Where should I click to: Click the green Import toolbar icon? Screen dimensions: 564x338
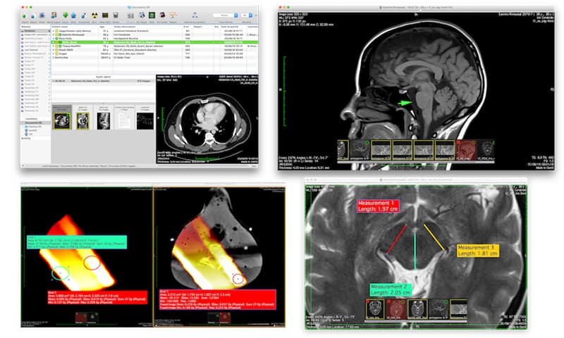tap(25, 15)
